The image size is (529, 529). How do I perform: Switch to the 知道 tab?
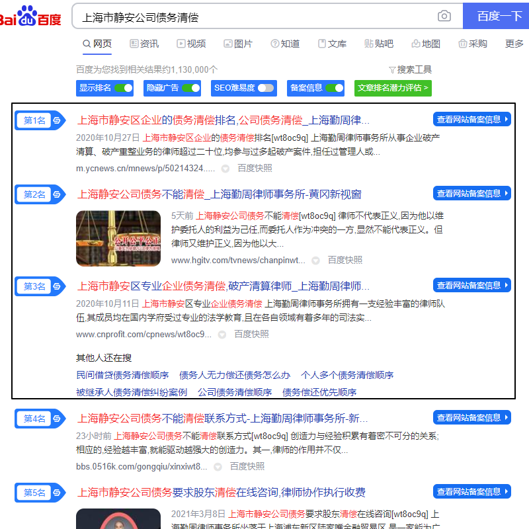click(285, 44)
